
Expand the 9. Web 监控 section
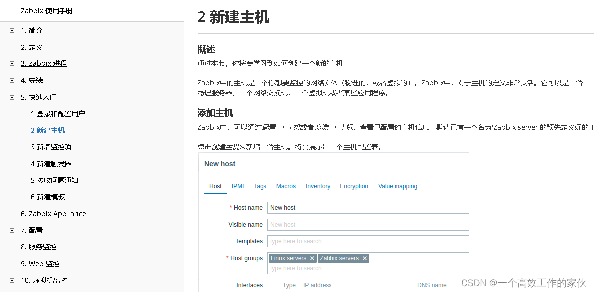tap(12, 264)
